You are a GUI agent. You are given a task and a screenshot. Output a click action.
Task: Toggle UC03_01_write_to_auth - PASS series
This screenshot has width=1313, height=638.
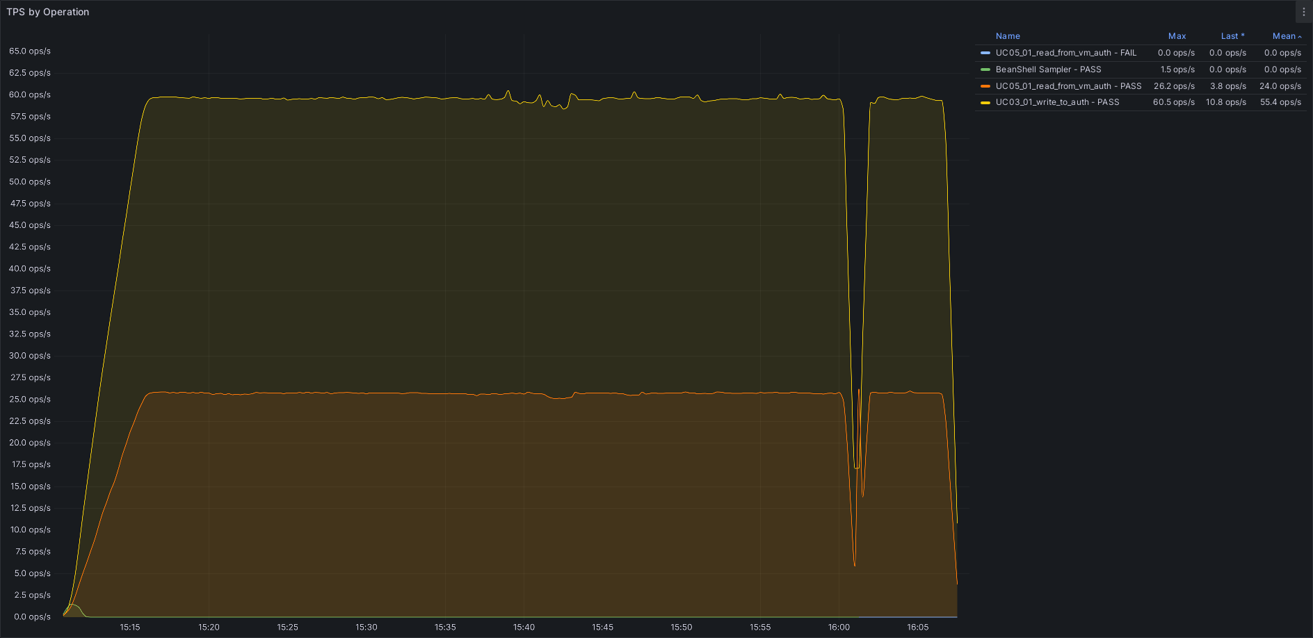pos(1057,102)
